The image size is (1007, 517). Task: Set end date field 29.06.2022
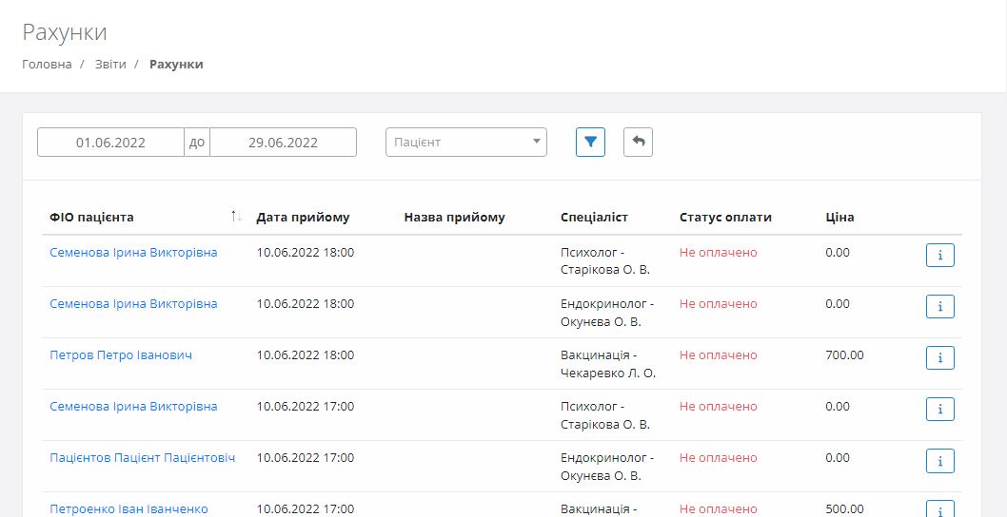(x=284, y=143)
